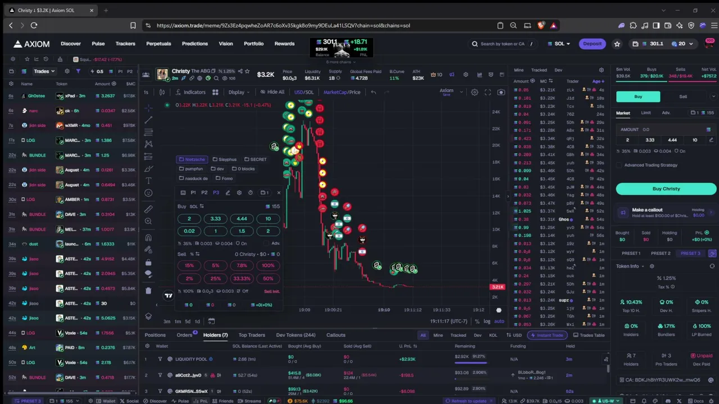Open the watchlist star in the header
719x404 pixels.
[617, 44]
